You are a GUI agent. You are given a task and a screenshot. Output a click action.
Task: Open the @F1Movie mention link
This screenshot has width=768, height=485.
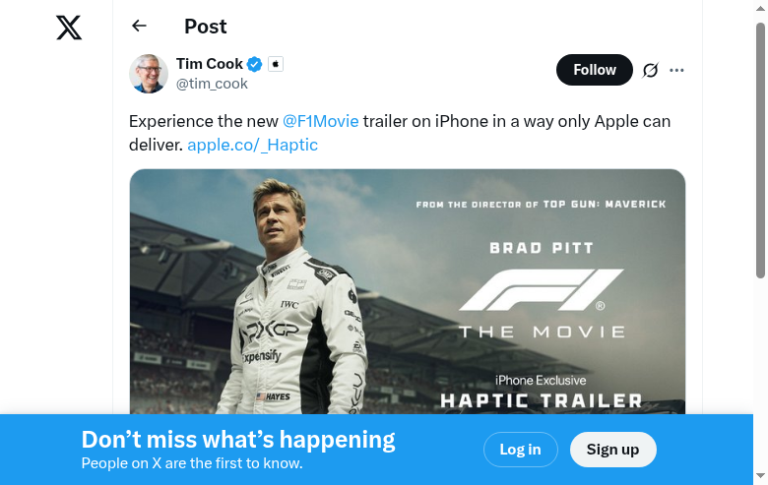(x=320, y=121)
